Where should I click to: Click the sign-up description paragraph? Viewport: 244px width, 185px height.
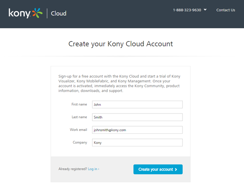coord(120,84)
